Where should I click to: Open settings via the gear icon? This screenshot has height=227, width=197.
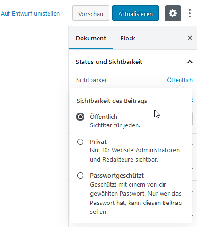(x=173, y=13)
